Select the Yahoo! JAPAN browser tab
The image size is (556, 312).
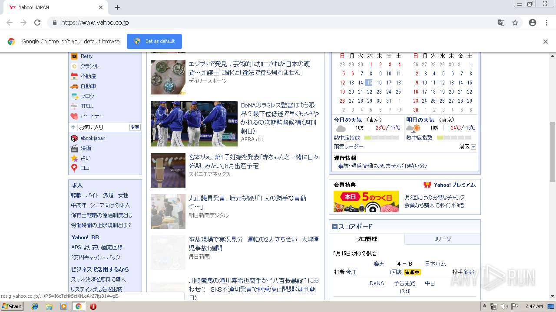[x=56, y=7]
